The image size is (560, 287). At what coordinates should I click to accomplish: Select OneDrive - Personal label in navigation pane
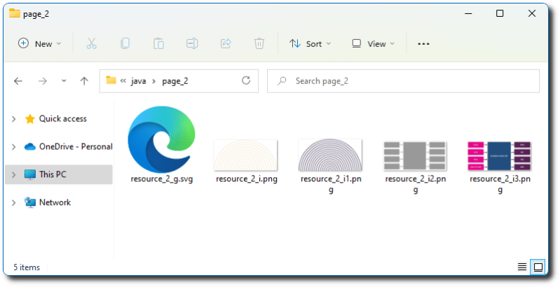tap(76, 146)
